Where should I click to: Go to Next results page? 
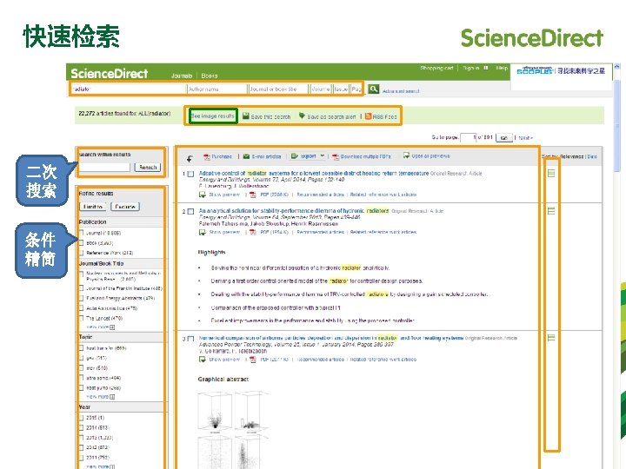[525, 137]
